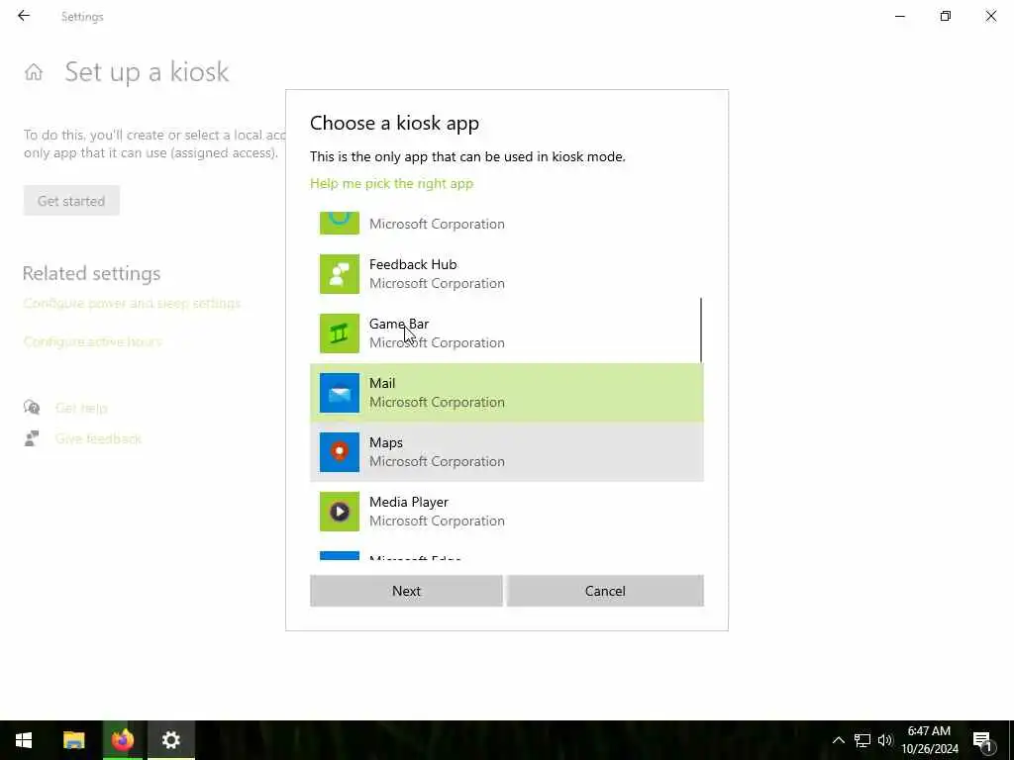Click the Give feedback link
This screenshot has height=760, width=1014.
click(98, 438)
